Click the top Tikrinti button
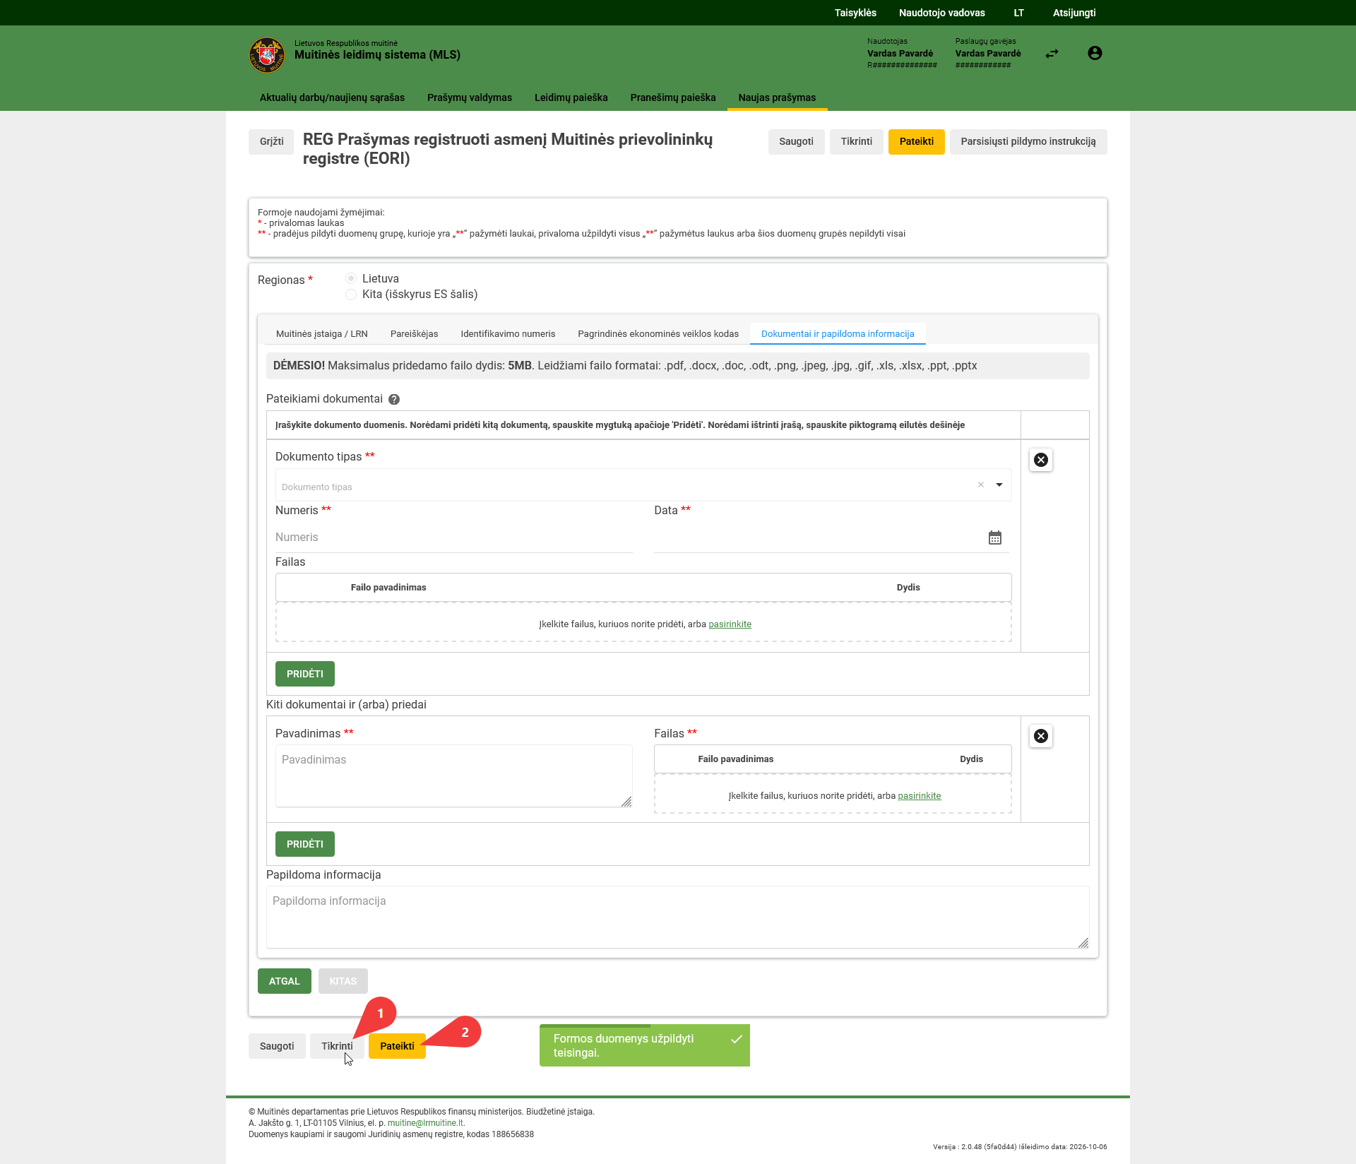This screenshot has width=1356, height=1164. click(856, 141)
